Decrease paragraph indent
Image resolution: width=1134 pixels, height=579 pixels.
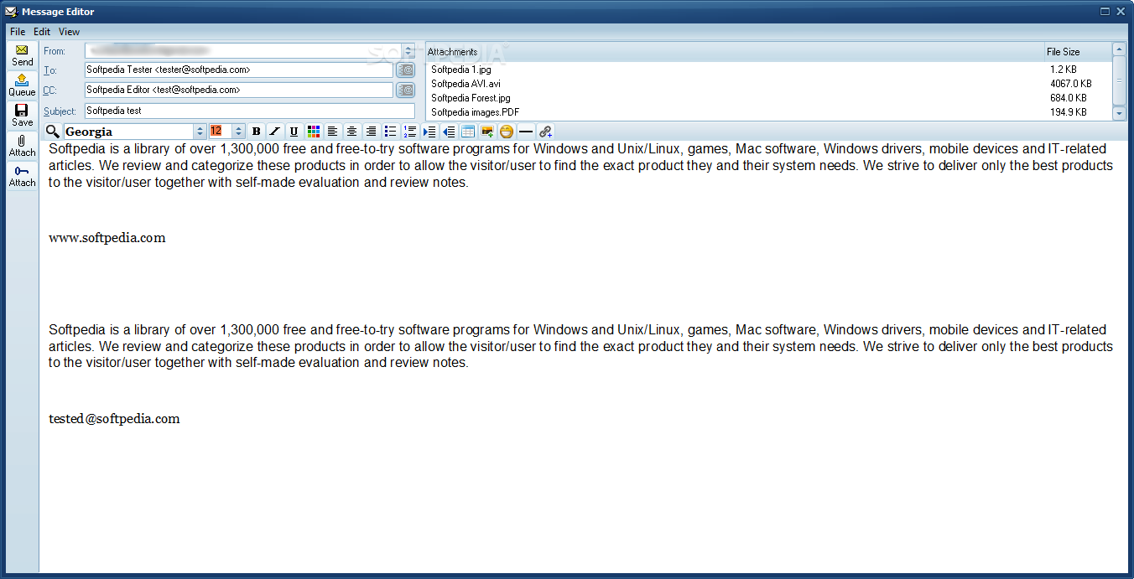coord(449,132)
